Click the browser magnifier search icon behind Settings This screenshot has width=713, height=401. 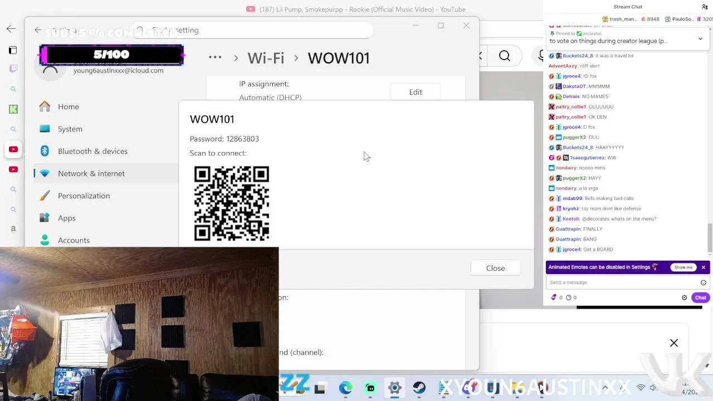[x=504, y=56]
